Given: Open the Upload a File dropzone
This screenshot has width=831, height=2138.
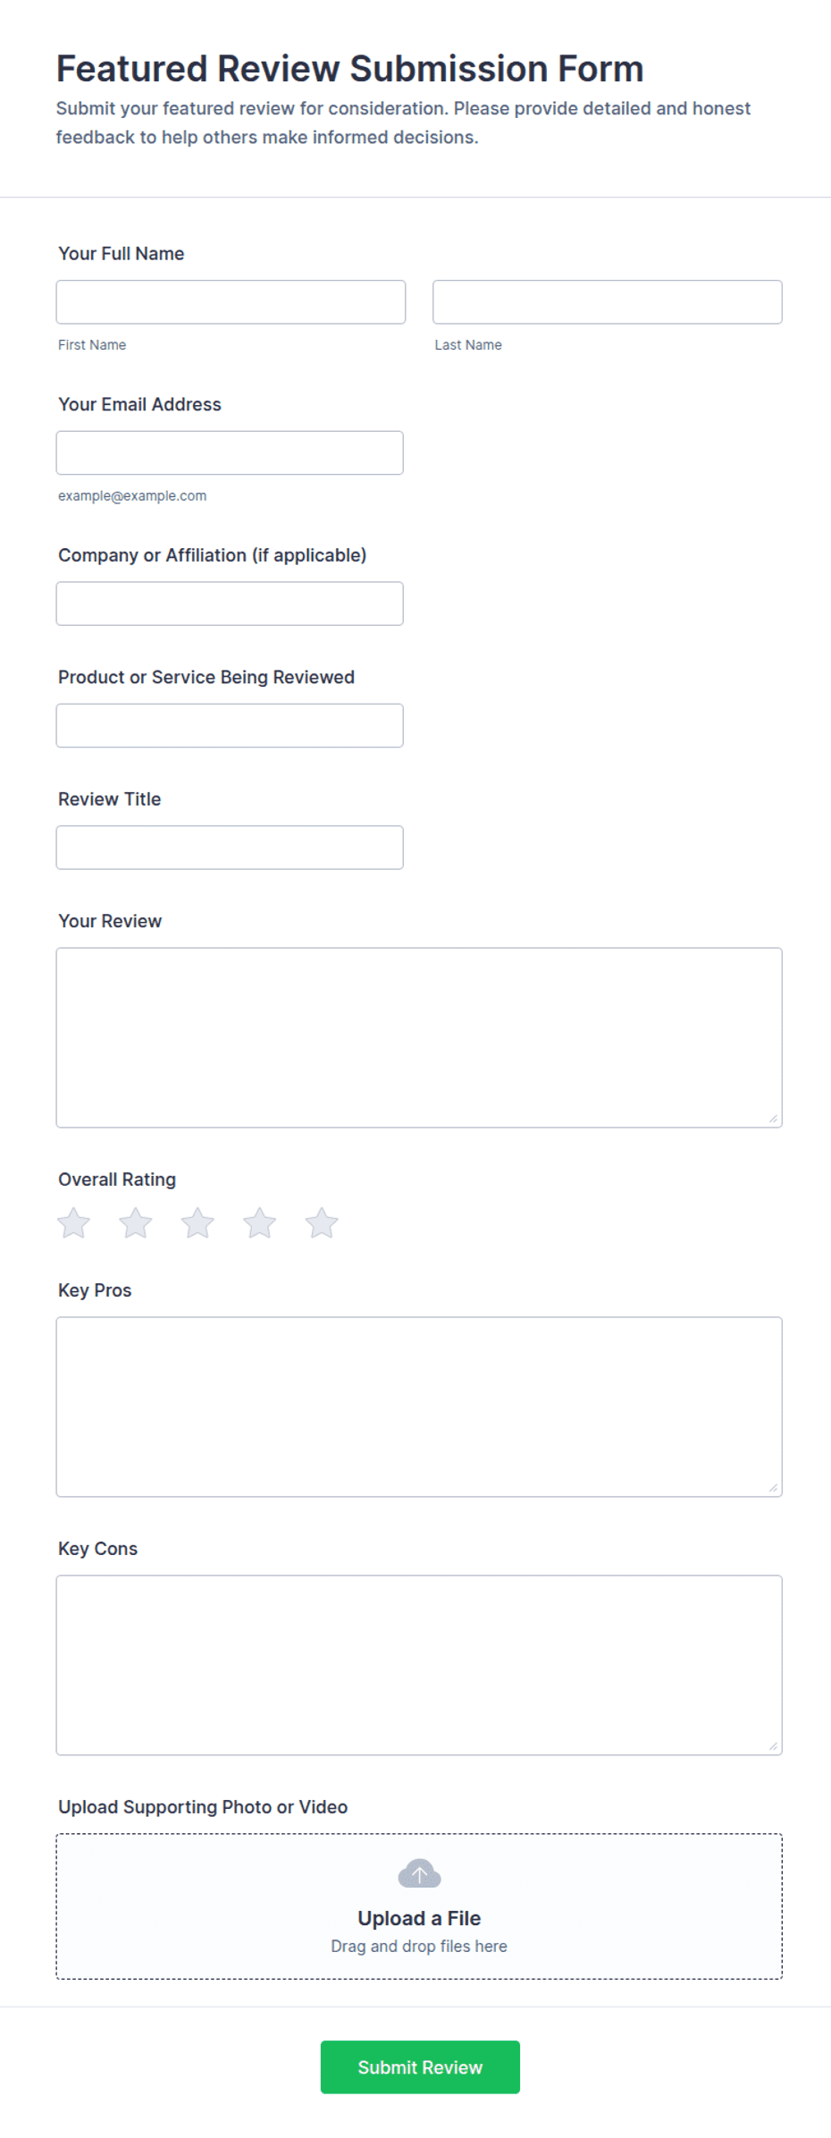Looking at the screenshot, I should (419, 1906).
